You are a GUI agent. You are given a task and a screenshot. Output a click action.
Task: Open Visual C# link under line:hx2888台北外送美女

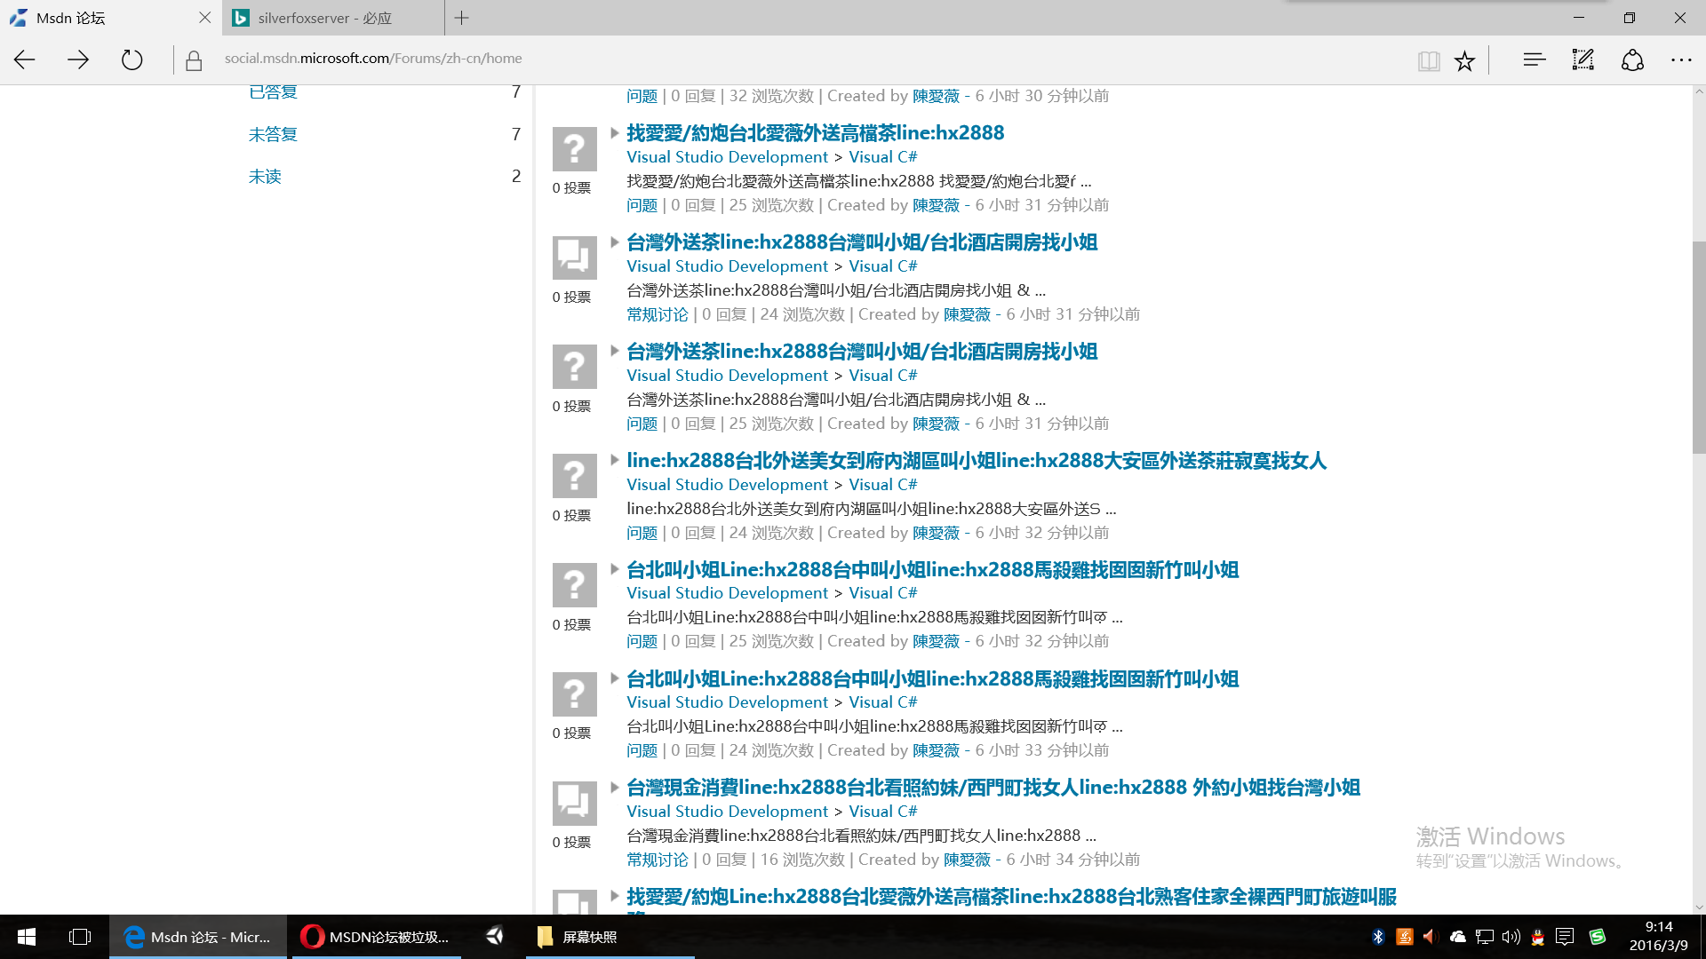[882, 485]
